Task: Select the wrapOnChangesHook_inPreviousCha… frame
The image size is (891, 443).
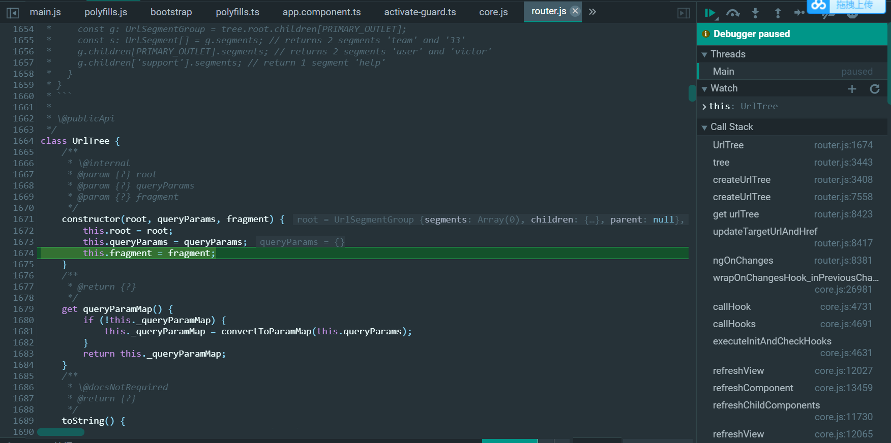Action: coord(792,283)
